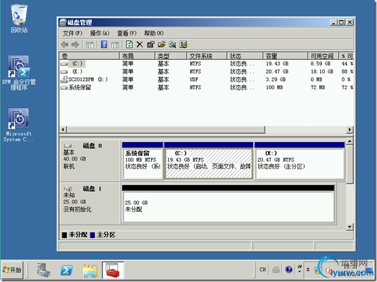Viewport: 377px width, 282px height.
Task: Open Windows Explorer from the taskbar
Action: point(90,270)
